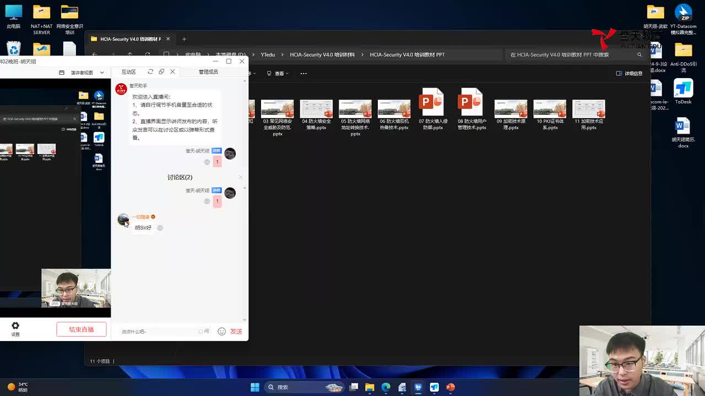Send chat message with 发送
Screen dimensions: 705x396
coord(236,331)
